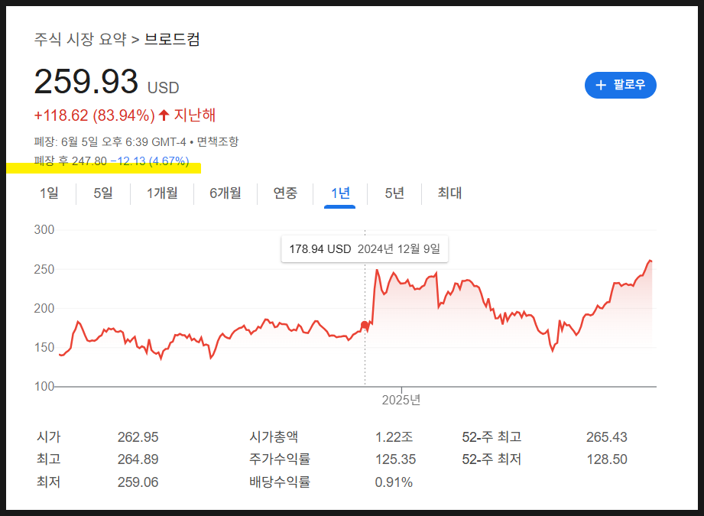Choose the 최대 range tab
This screenshot has height=516, width=704.
click(449, 193)
